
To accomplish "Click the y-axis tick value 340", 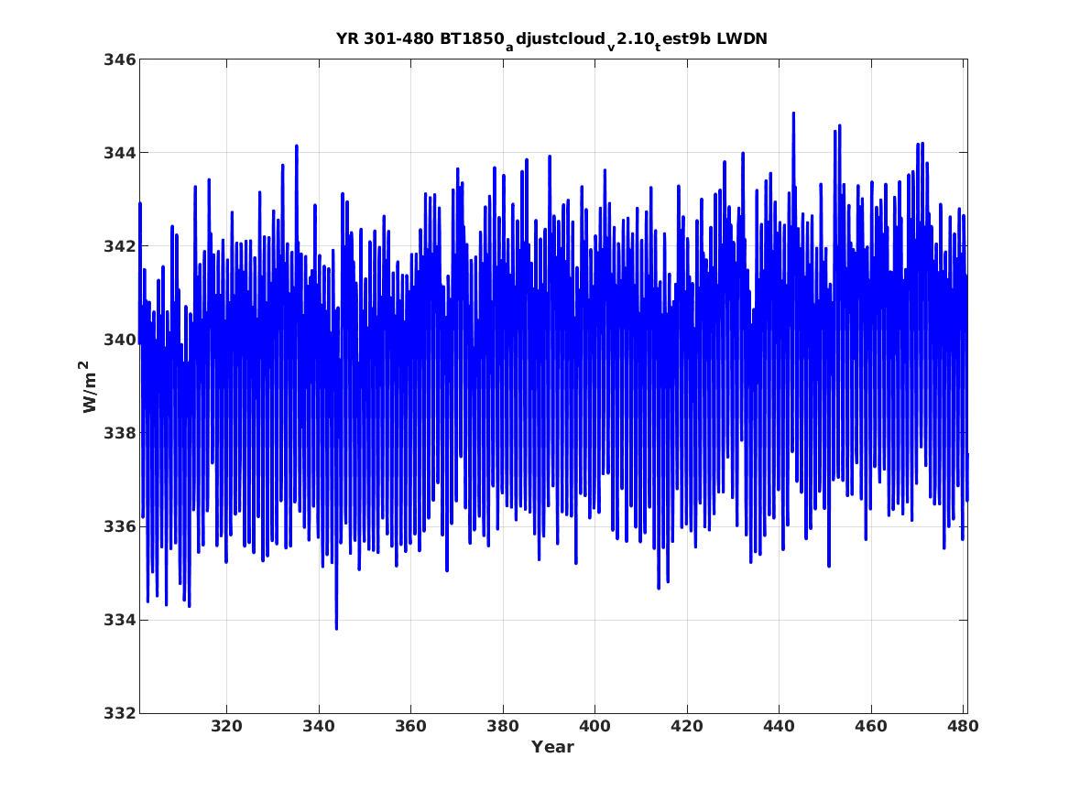I will 119,340.
